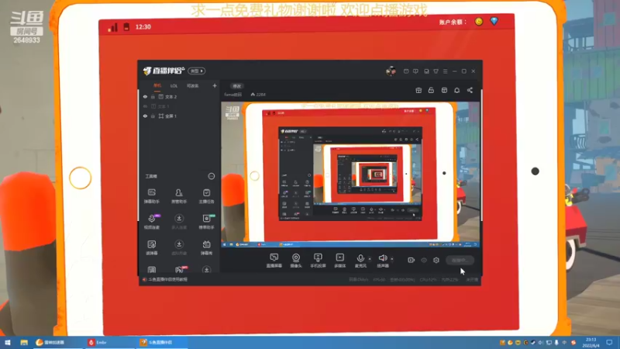Click the notification bell icon
The width and height of the screenshot is (620, 349).
456,90
